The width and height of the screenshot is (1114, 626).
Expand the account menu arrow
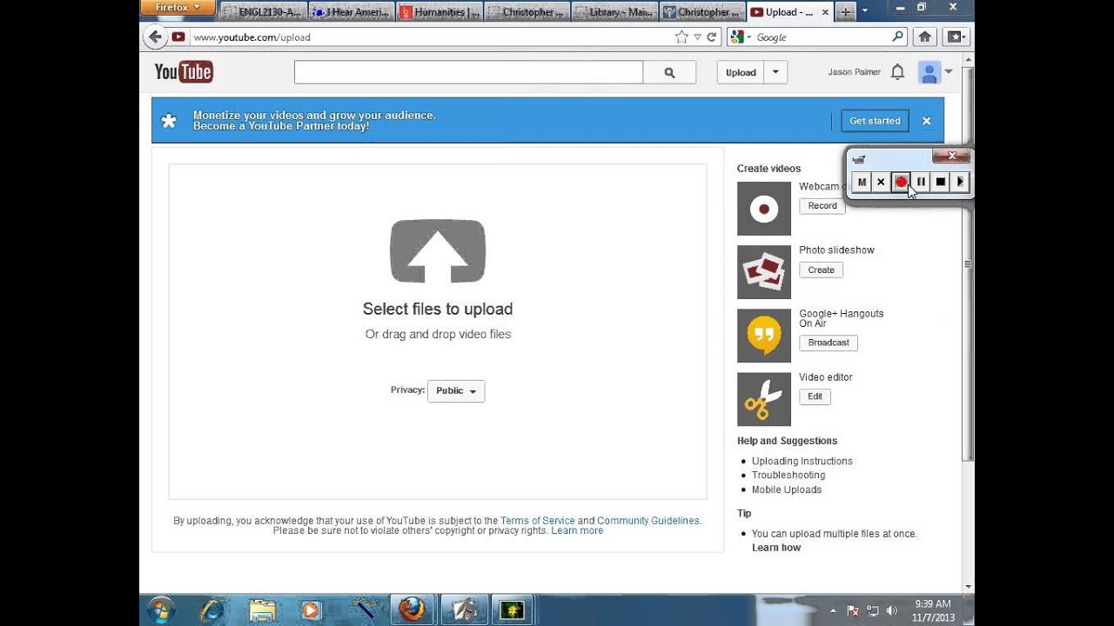coord(949,72)
